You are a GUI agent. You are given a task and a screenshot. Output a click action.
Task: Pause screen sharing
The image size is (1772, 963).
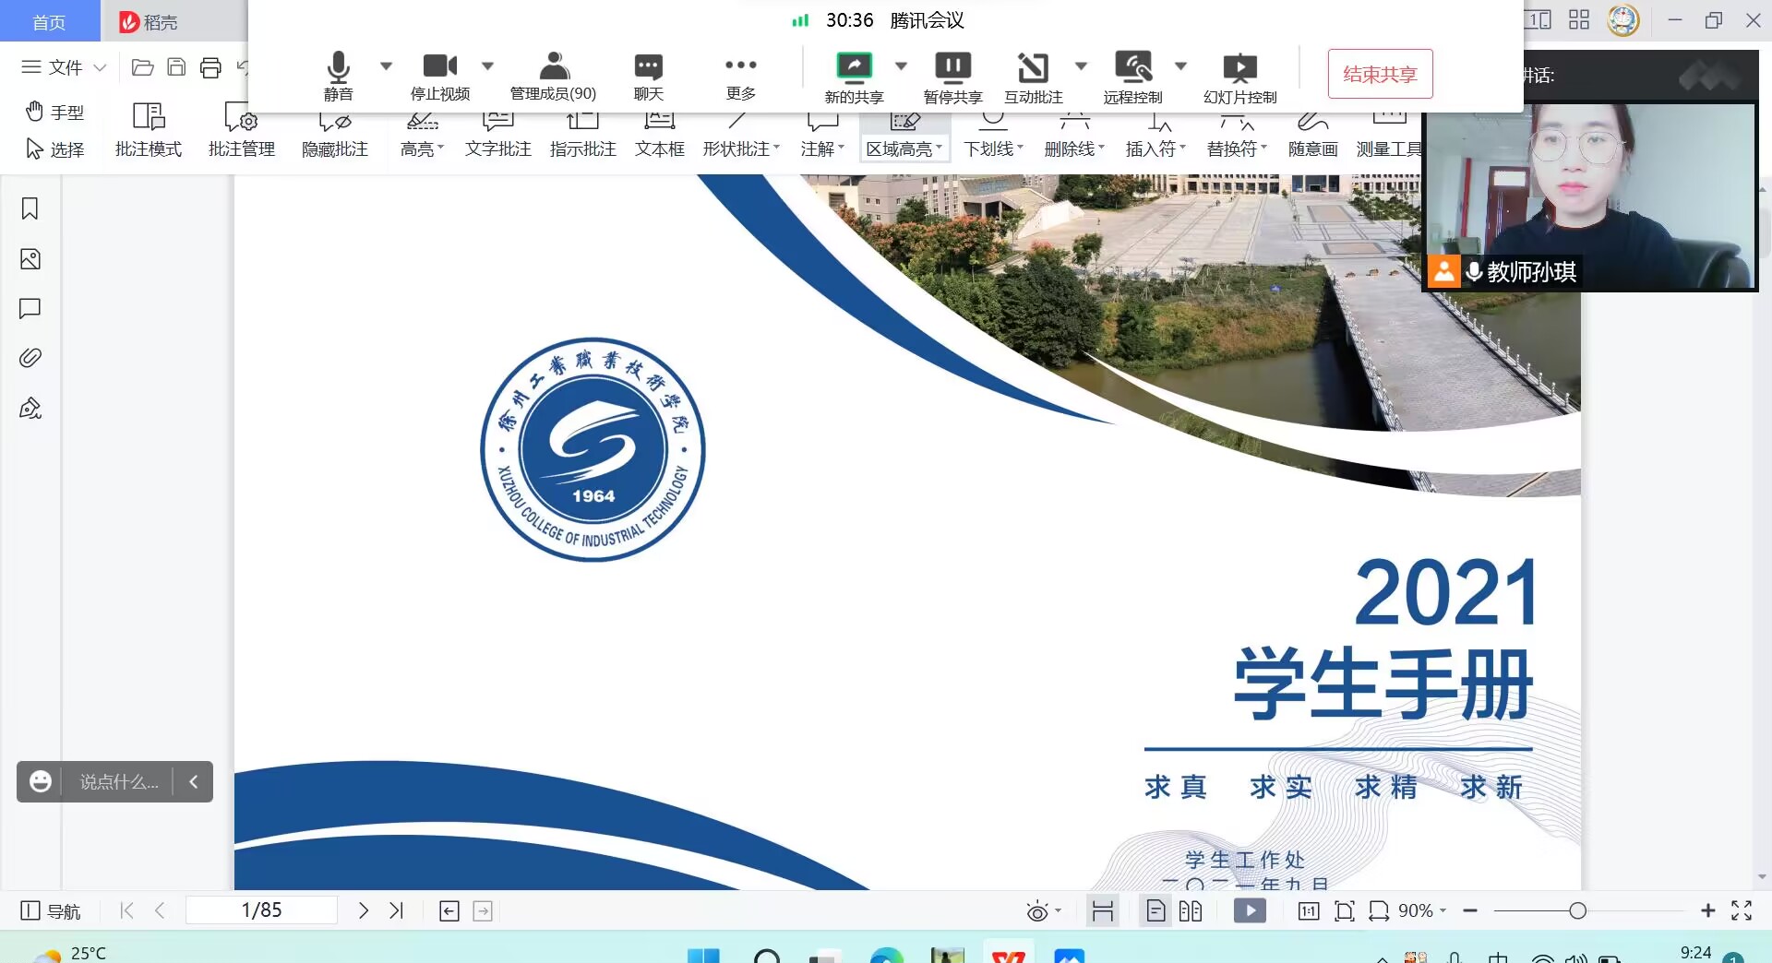pyautogui.click(x=952, y=77)
